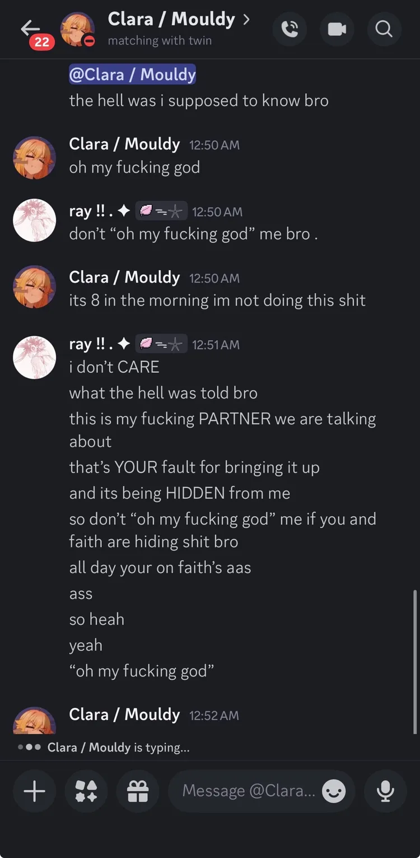
Task: Open ray's avatar at the 12:51 AM message
Action: point(35,358)
